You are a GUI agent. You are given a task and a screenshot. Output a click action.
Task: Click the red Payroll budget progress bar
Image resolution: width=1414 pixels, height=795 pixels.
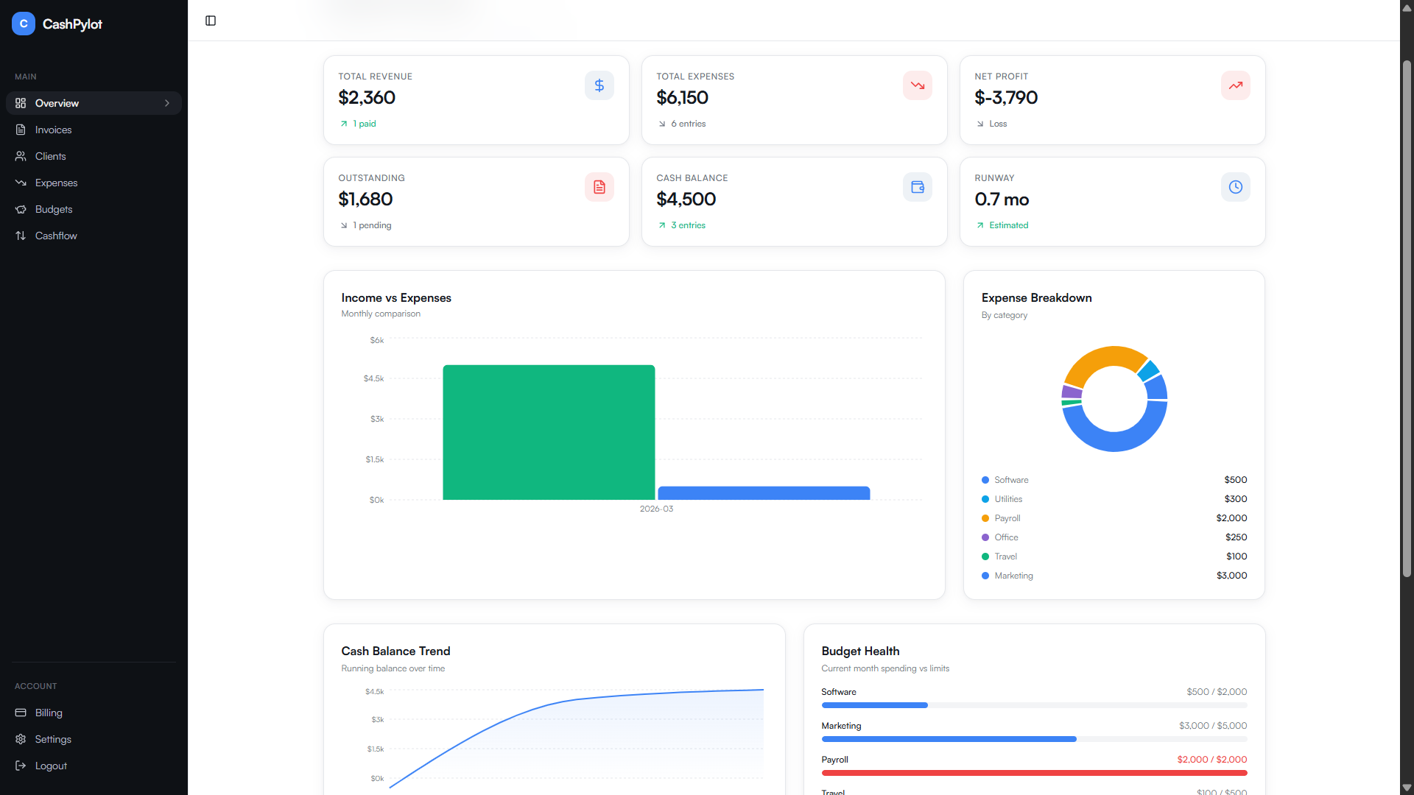click(x=1031, y=773)
